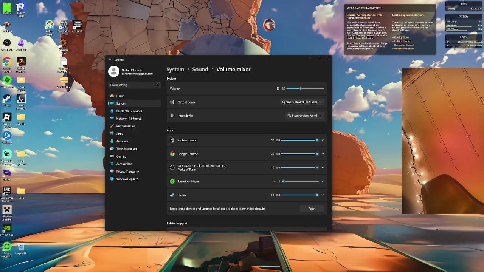This screenshot has height=272, width=484.
Task: Click the Google Chrome volume slider
Action: (300, 154)
